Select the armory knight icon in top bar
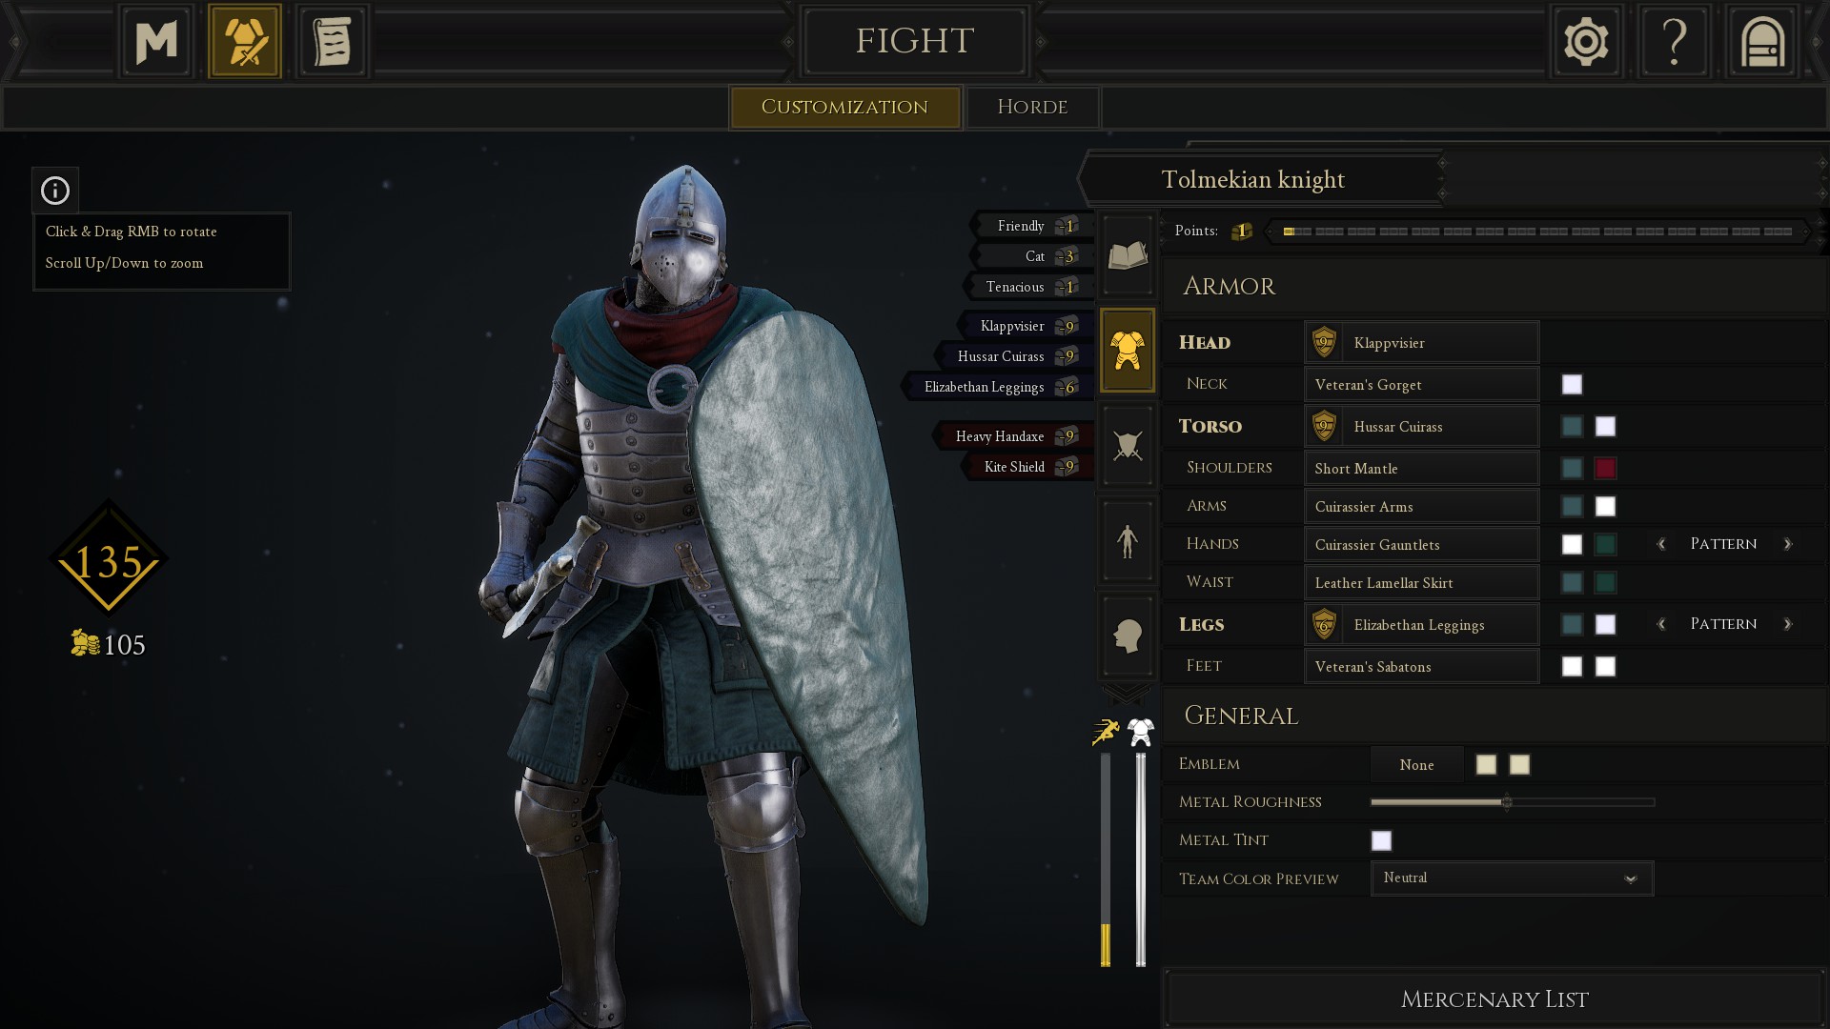Image resolution: width=1830 pixels, height=1029 pixels. pos(245,41)
